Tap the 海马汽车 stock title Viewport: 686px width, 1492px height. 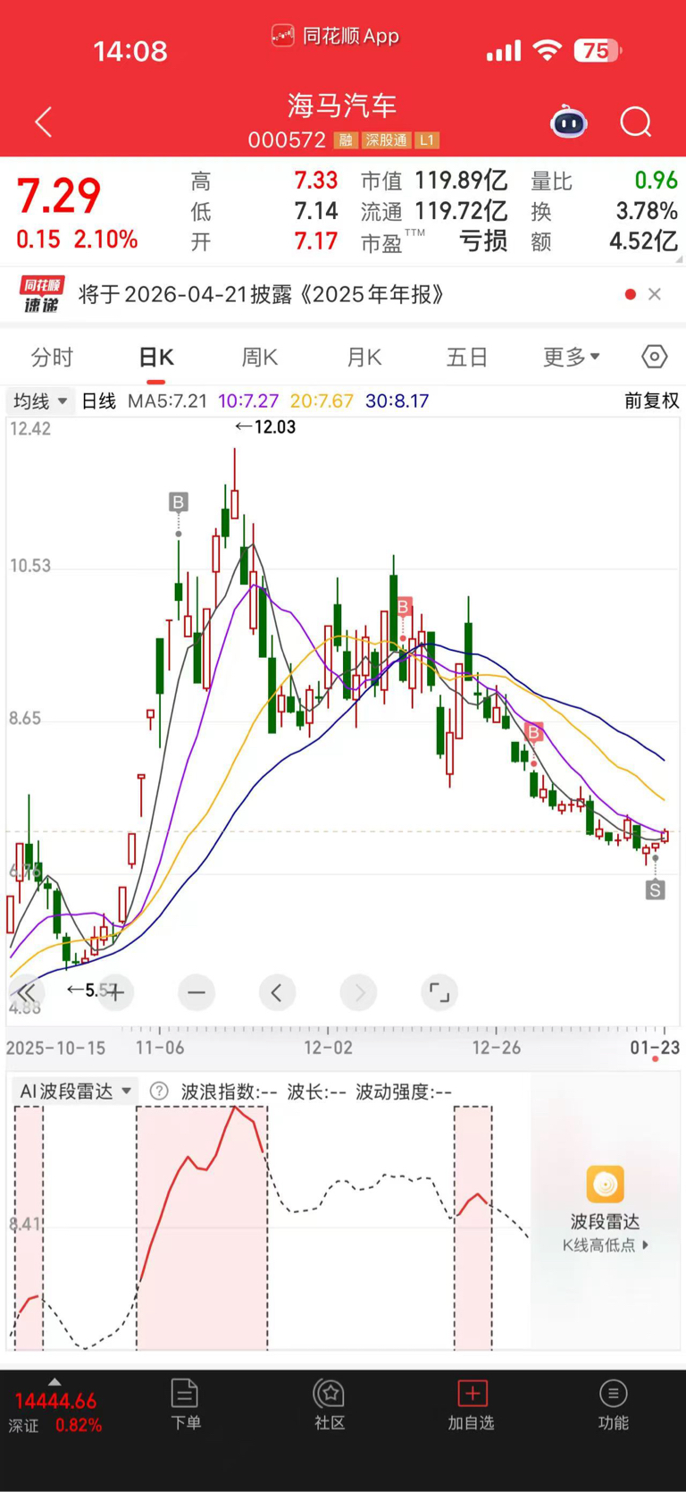(342, 105)
